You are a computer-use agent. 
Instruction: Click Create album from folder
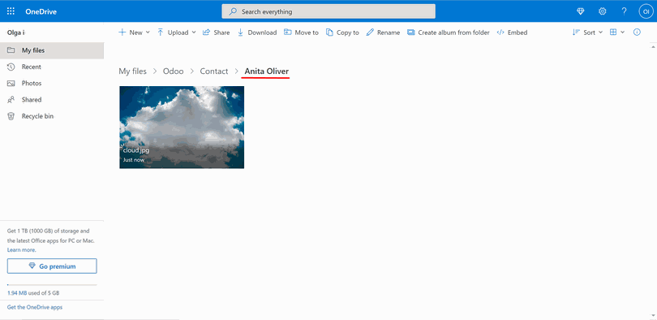click(x=449, y=32)
